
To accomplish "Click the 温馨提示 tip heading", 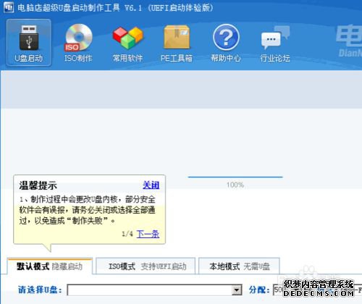I will (x=38, y=185).
